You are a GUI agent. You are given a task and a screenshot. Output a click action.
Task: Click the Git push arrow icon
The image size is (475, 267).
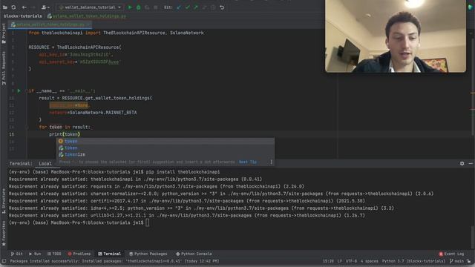click(x=196, y=7)
